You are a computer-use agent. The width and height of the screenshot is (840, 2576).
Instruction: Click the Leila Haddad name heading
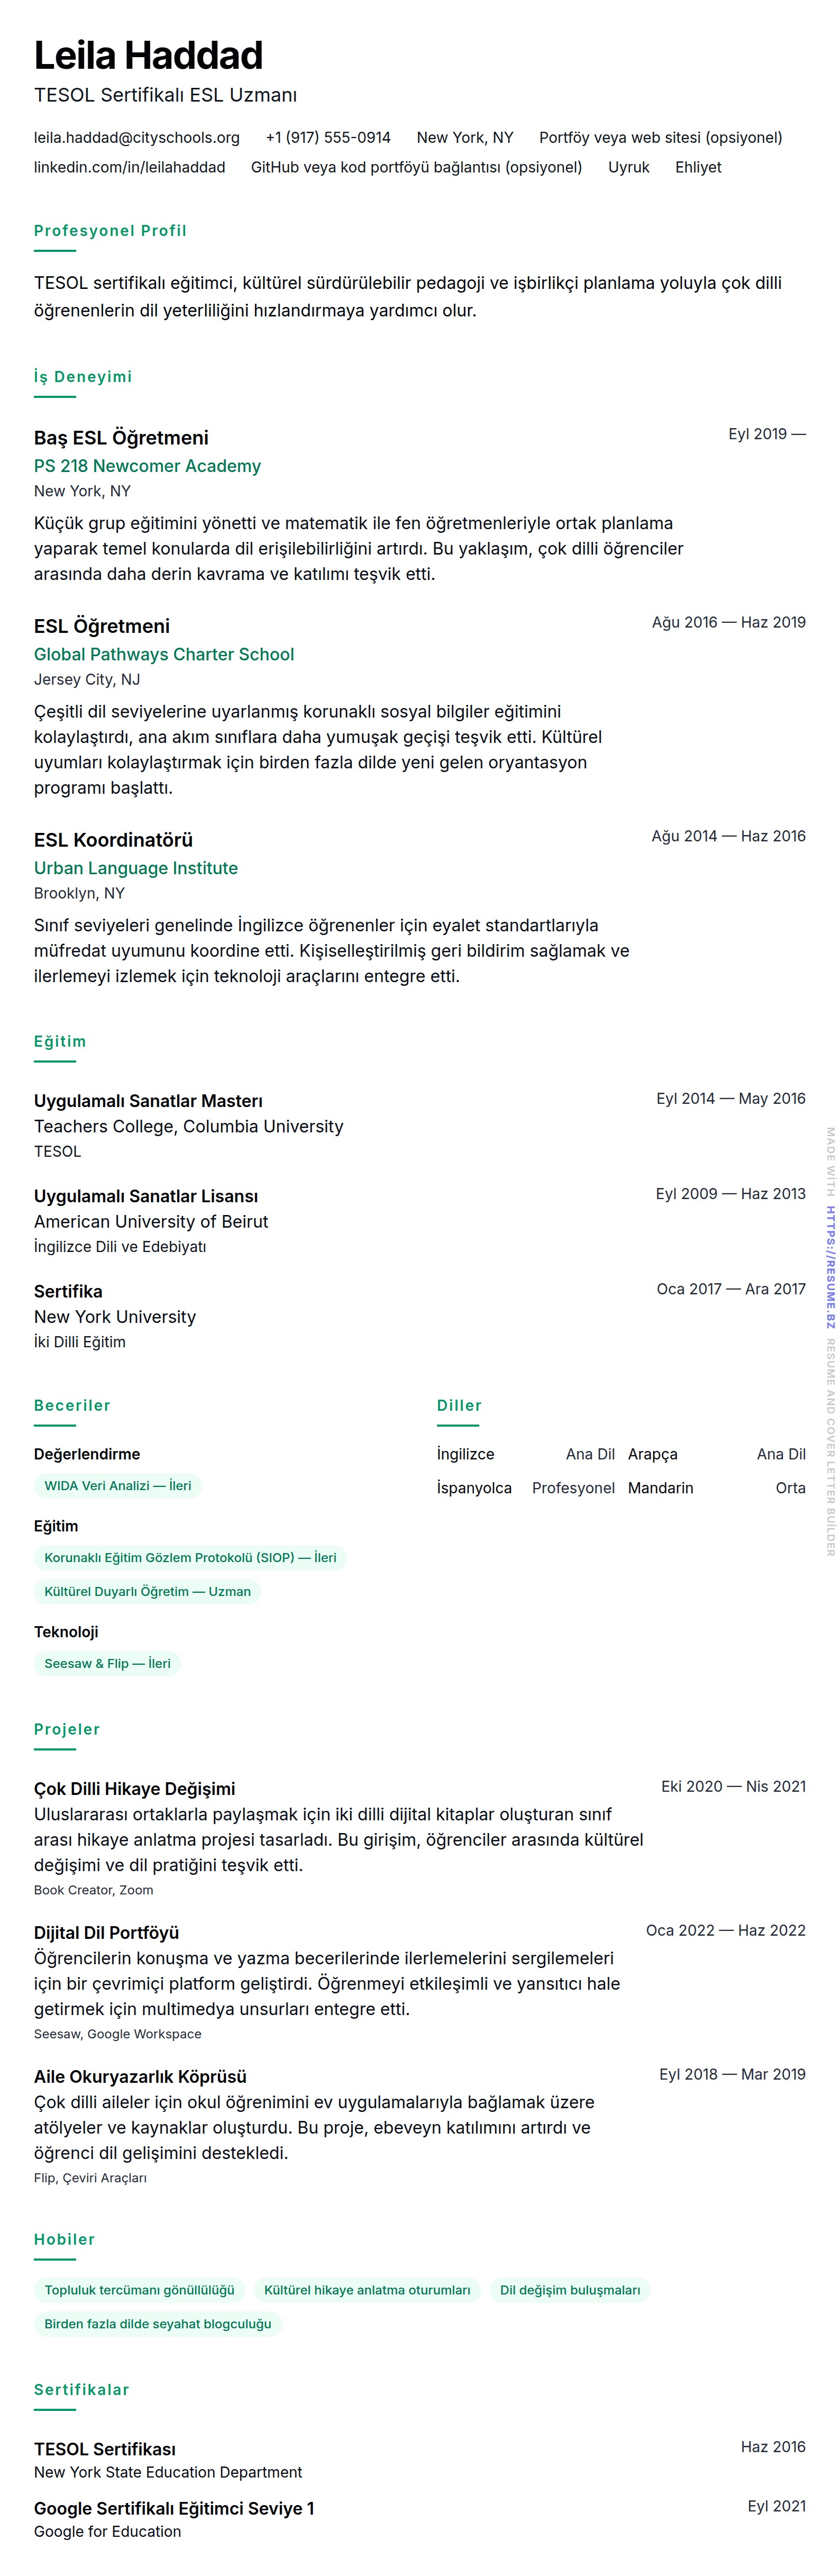click(x=148, y=56)
